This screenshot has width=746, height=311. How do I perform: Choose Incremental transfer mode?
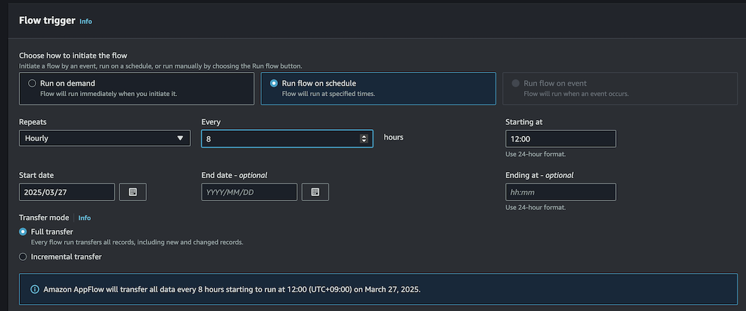(23, 256)
